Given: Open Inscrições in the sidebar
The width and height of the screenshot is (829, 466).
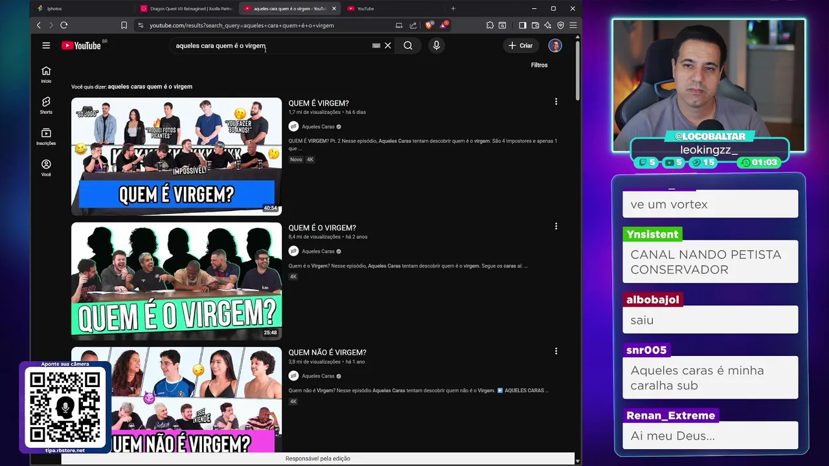Looking at the screenshot, I should (x=46, y=137).
